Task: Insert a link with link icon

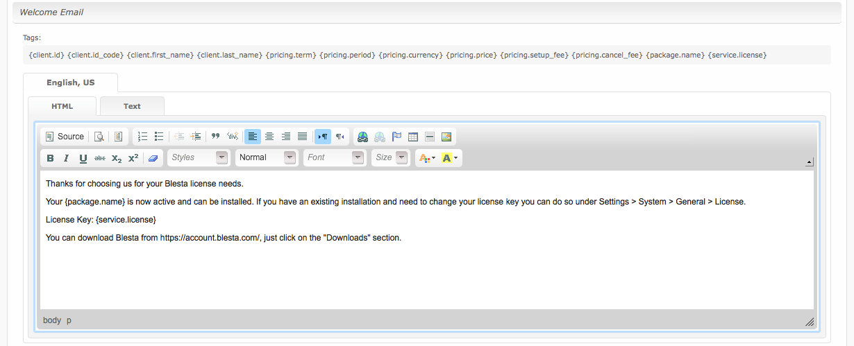Action: [362, 137]
